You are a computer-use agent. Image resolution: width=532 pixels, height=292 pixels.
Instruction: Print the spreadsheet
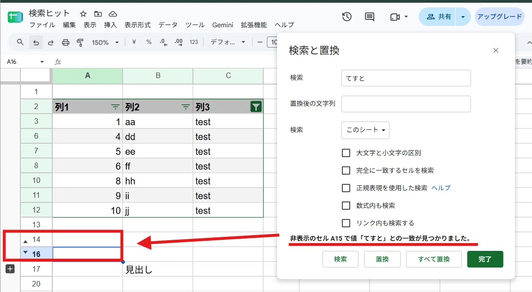pos(66,43)
